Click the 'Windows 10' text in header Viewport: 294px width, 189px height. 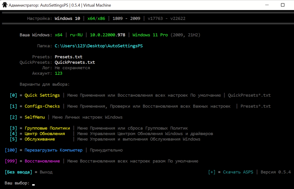(67, 18)
